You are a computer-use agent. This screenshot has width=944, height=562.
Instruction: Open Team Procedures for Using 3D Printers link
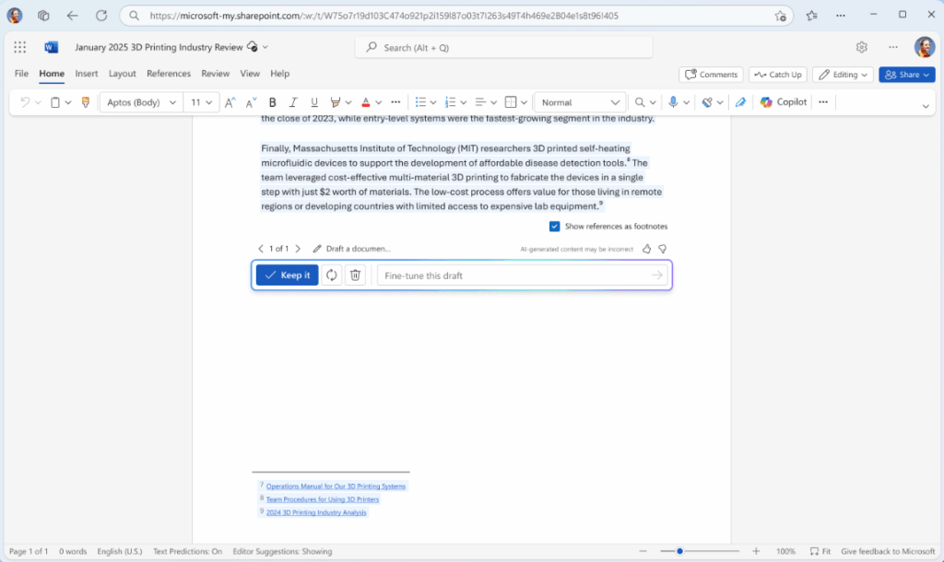pos(323,499)
